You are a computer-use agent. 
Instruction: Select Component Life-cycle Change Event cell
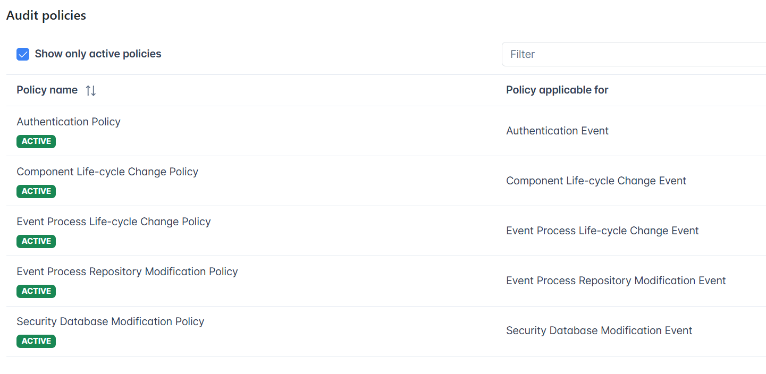pyautogui.click(x=596, y=181)
